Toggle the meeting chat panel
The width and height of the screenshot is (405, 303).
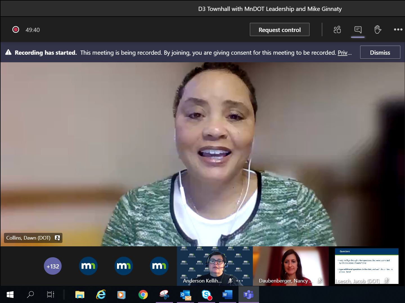tap(358, 29)
